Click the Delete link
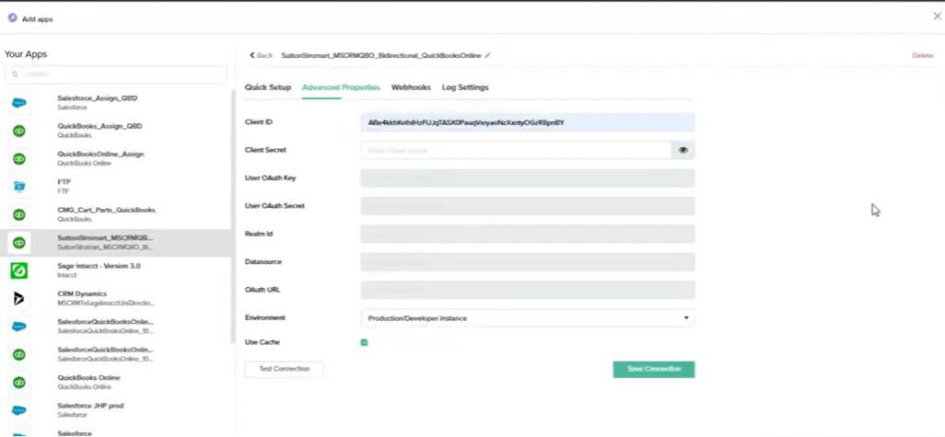This screenshot has height=437, width=945. [x=922, y=56]
